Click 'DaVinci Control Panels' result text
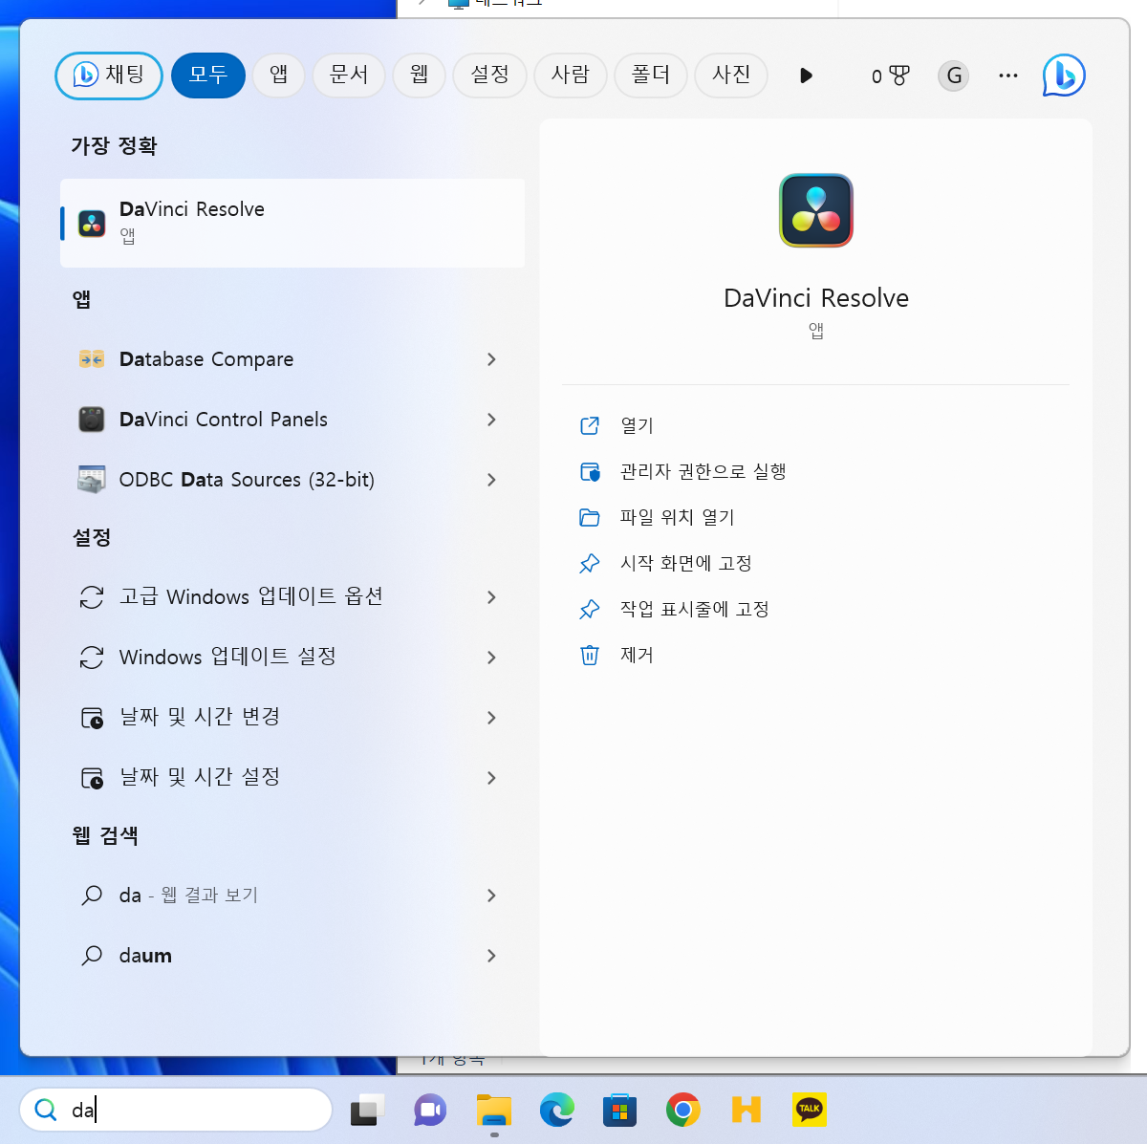The height and width of the screenshot is (1144, 1147). pyautogui.click(x=224, y=420)
